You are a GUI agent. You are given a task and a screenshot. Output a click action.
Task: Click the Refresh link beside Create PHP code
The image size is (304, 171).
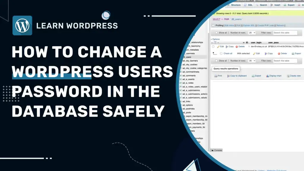pos(280,26)
